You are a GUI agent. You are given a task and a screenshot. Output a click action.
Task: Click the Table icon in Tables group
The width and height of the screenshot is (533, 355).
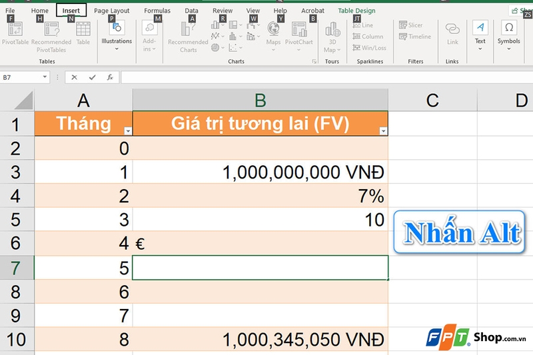coord(83,33)
